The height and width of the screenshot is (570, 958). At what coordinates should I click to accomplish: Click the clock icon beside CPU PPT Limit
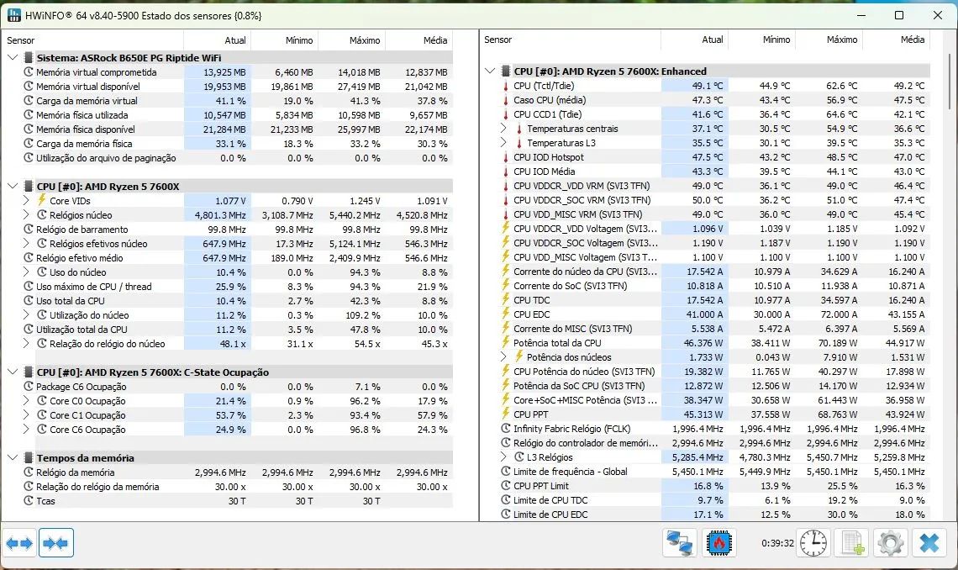505,486
